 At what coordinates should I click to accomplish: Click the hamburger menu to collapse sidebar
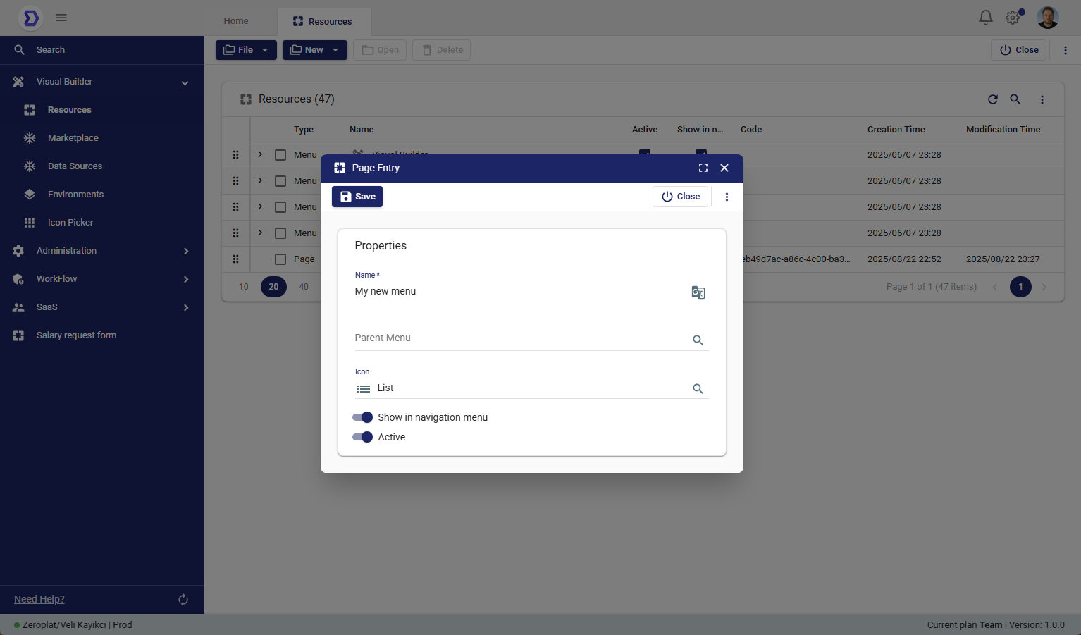(61, 18)
